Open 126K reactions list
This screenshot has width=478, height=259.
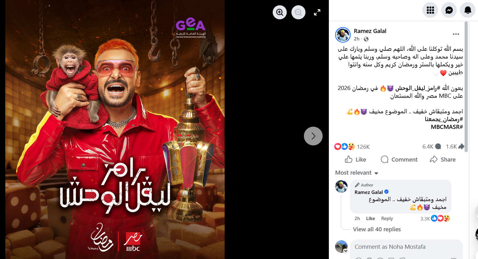(363, 147)
